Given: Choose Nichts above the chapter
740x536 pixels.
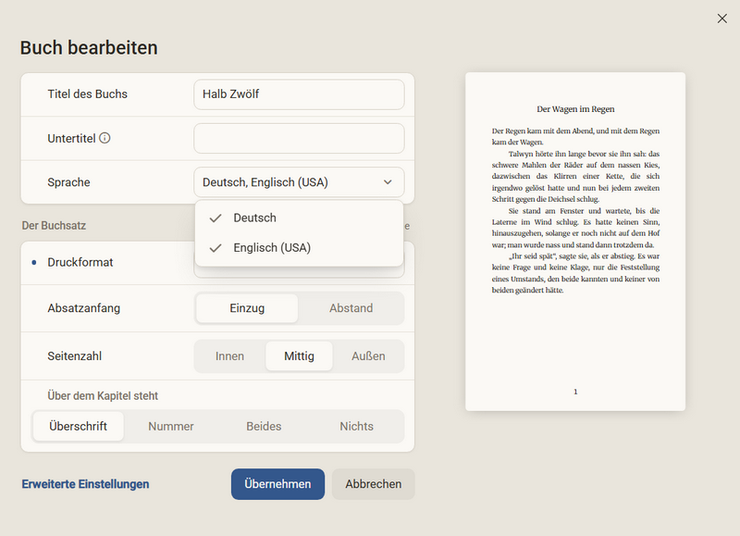Looking at the screenshot, I should (356, 427).
